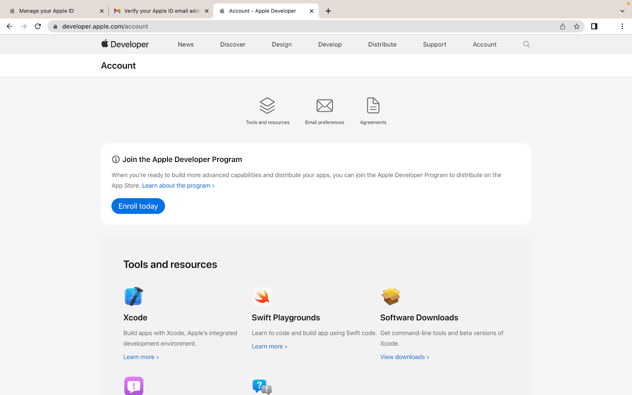Open Agreements document icon
The width and height of the screenshot is (632, 395).
(373, 105)
